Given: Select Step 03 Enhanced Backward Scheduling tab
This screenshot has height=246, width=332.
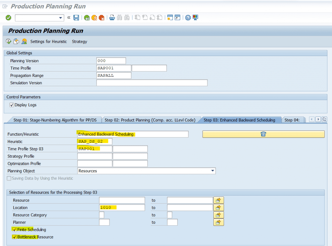Looking at the screenshot, I should (239, 120).
